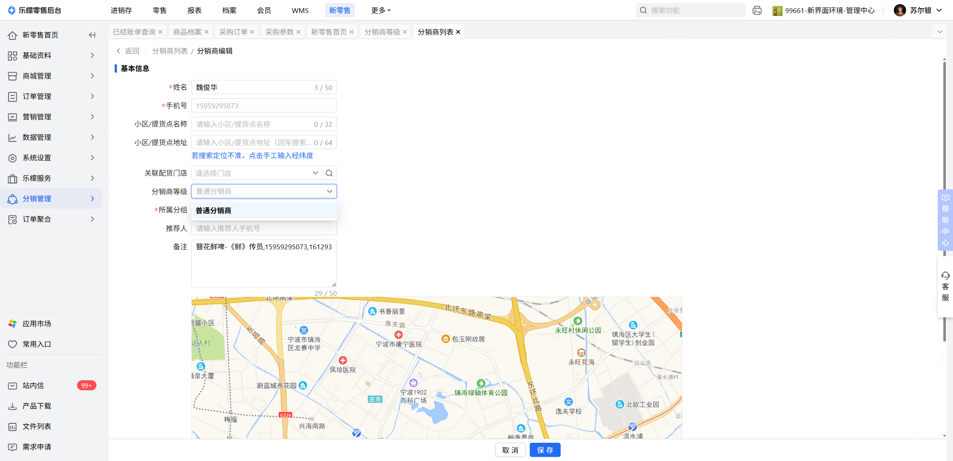Click the 小区/提货点名称 input field
The height and width of the screenshot is (461, 953).
[x=253, y=124]
